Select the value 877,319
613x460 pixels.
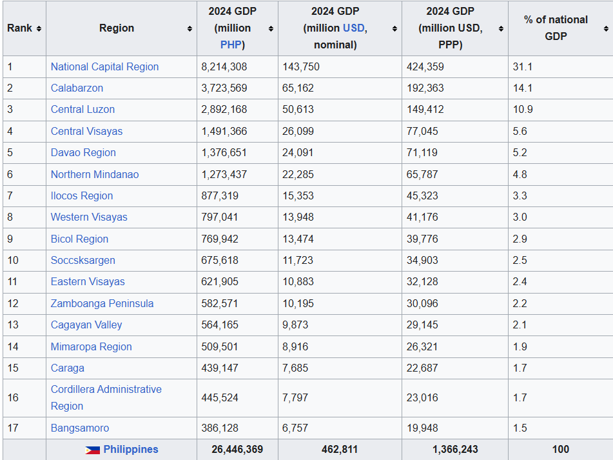pyautogui.click(x=220, y=195)
